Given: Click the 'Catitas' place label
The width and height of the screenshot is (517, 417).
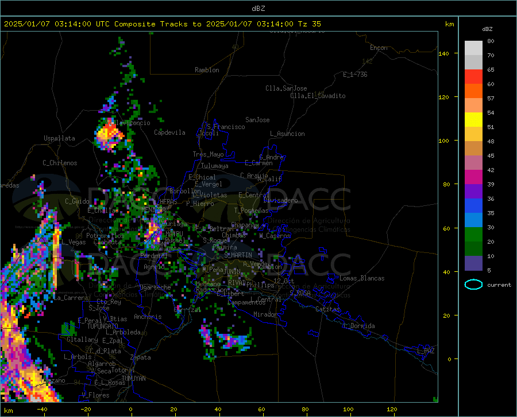Looking at the screenshot, I should (327, 309).
